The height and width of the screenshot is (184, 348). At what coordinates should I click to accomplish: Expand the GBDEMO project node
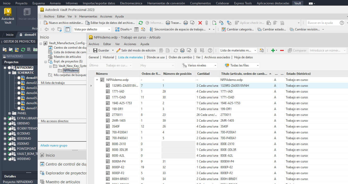5,123
